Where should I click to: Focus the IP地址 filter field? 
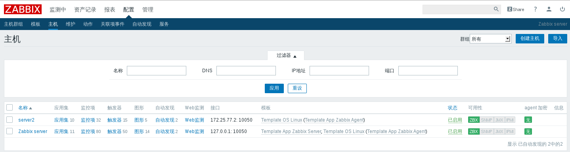339,71
